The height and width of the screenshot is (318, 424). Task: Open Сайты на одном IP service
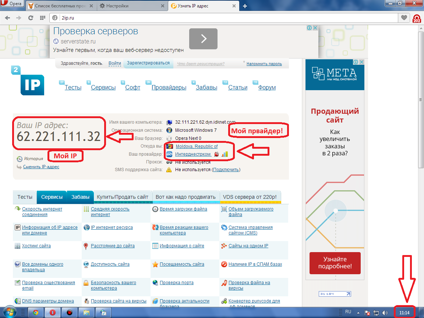pyautogui.click(x=248, y=246)
